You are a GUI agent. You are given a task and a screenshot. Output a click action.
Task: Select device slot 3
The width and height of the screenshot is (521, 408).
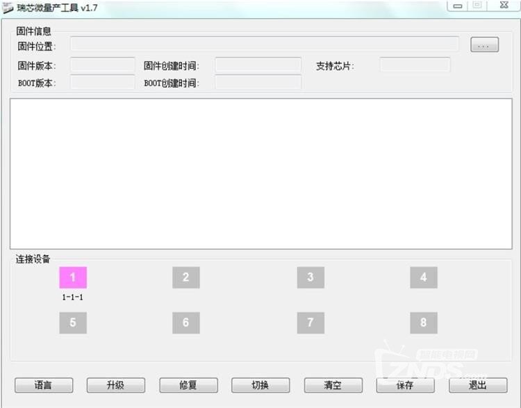pyautogui.click(x=311, y=277)
